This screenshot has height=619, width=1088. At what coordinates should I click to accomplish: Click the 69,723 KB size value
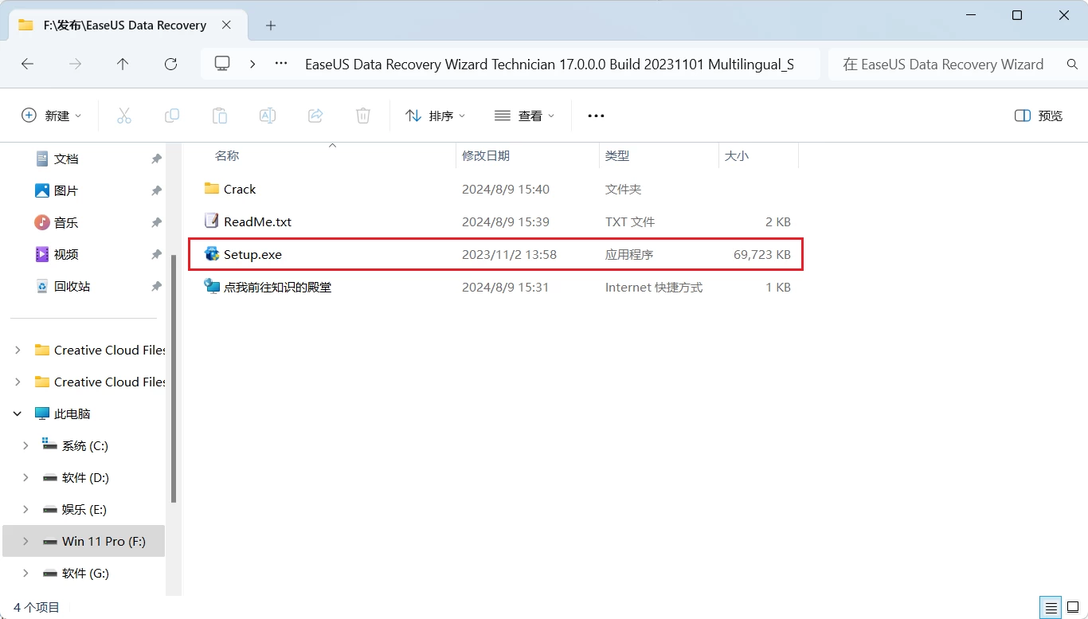(762, 254)
